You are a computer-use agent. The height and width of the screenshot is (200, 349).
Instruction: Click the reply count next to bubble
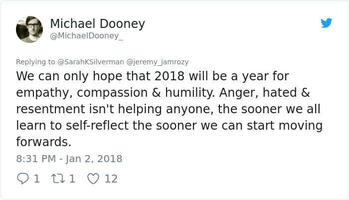[x=36, y=179]
